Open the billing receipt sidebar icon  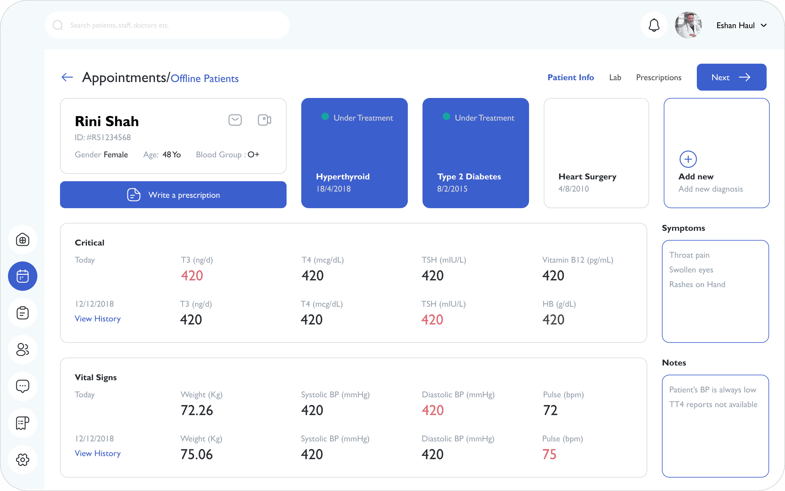click(x=22, y=423)
